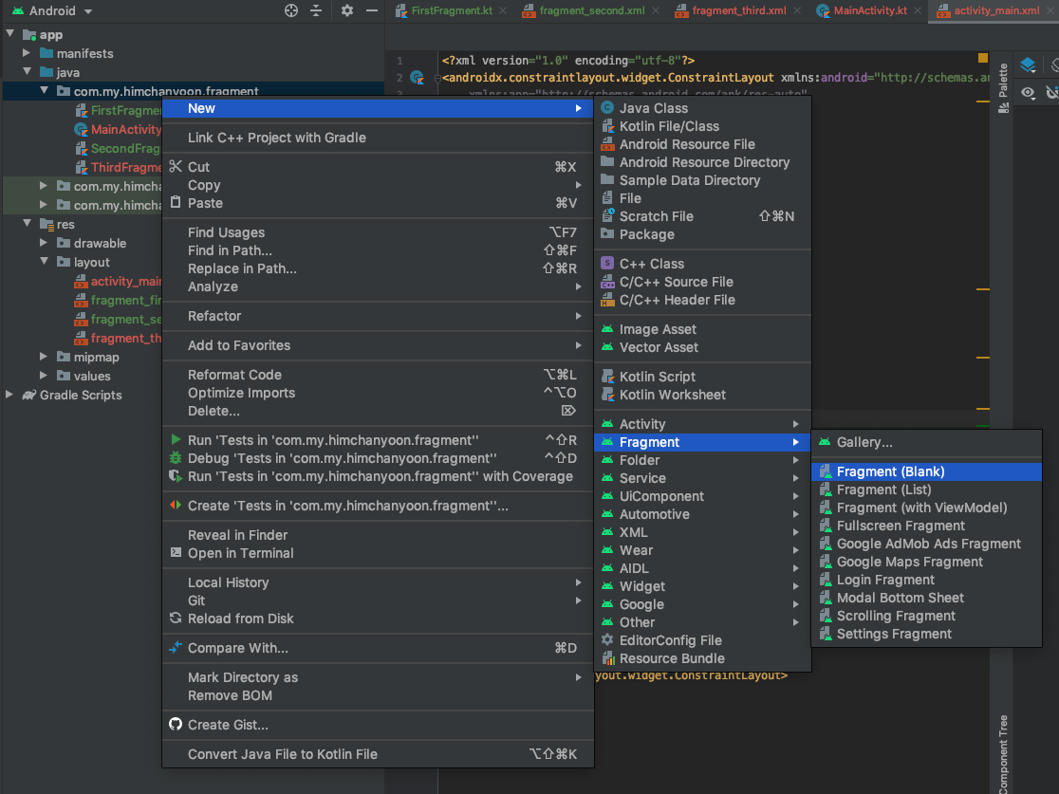Screen dimensions: 1059x794
Task: Hide the project panel with minus icon
Action: (372, 10)
